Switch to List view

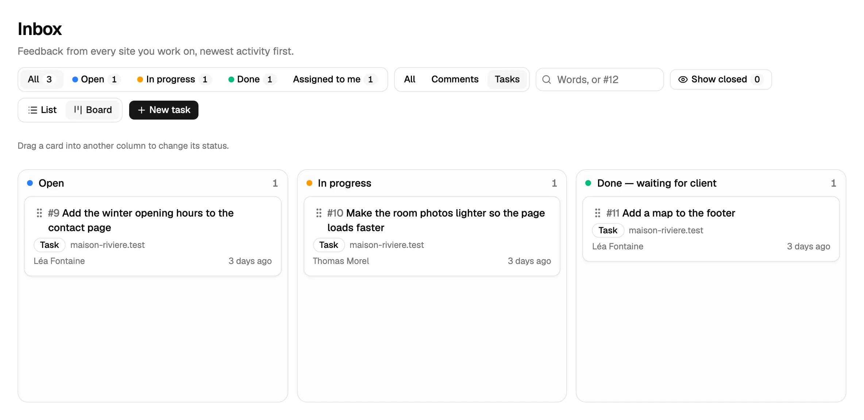click(43, 110)
